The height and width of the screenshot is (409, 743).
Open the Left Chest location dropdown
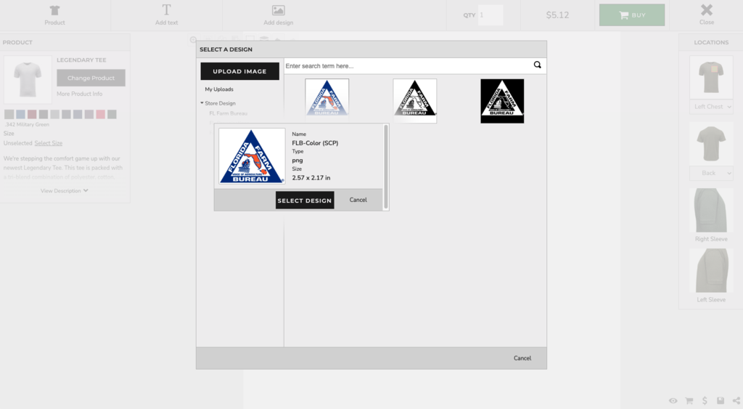coord(711,107)
